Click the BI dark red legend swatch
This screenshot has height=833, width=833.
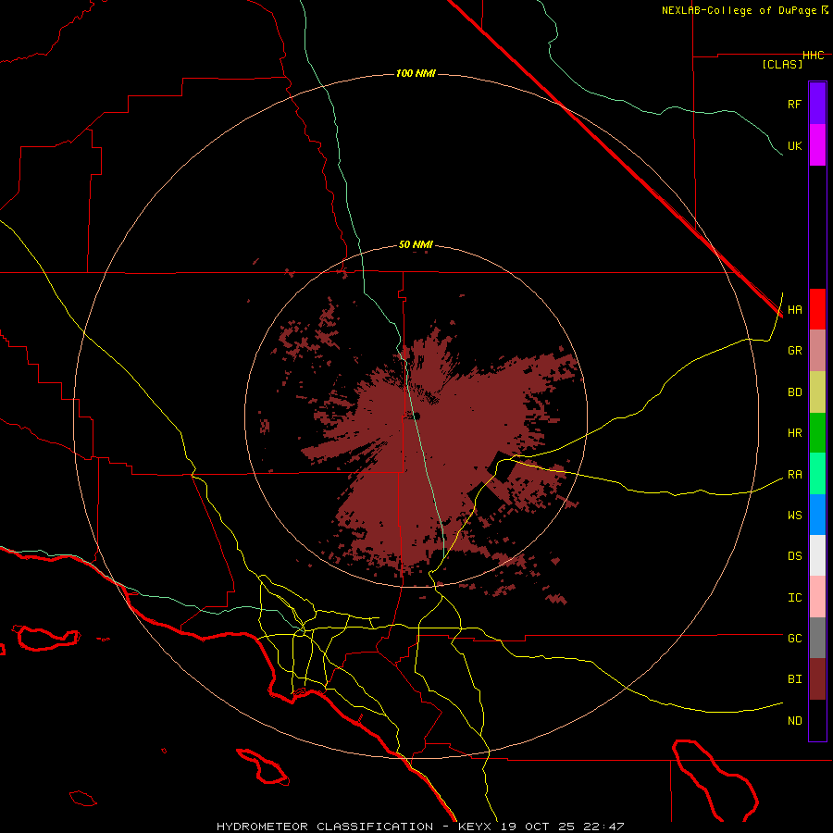pos(817,679)
